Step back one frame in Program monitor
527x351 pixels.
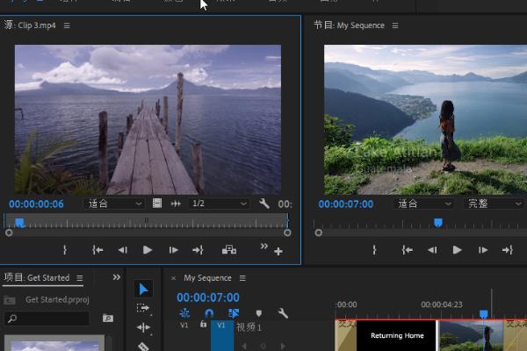[x=432, y=250]
